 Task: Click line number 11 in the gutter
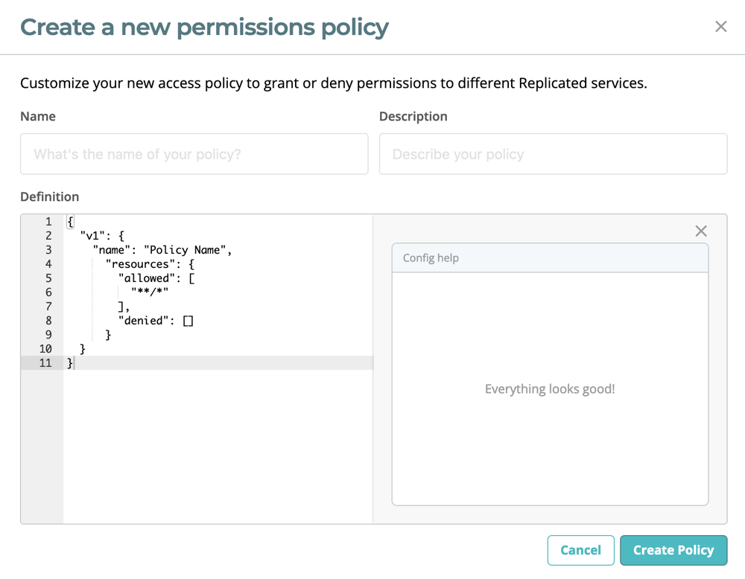click(45, 362)
